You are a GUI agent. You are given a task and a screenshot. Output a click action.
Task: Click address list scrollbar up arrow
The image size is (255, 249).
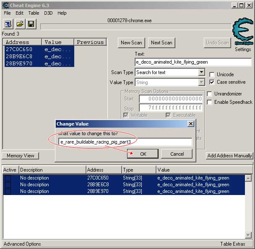248,178
